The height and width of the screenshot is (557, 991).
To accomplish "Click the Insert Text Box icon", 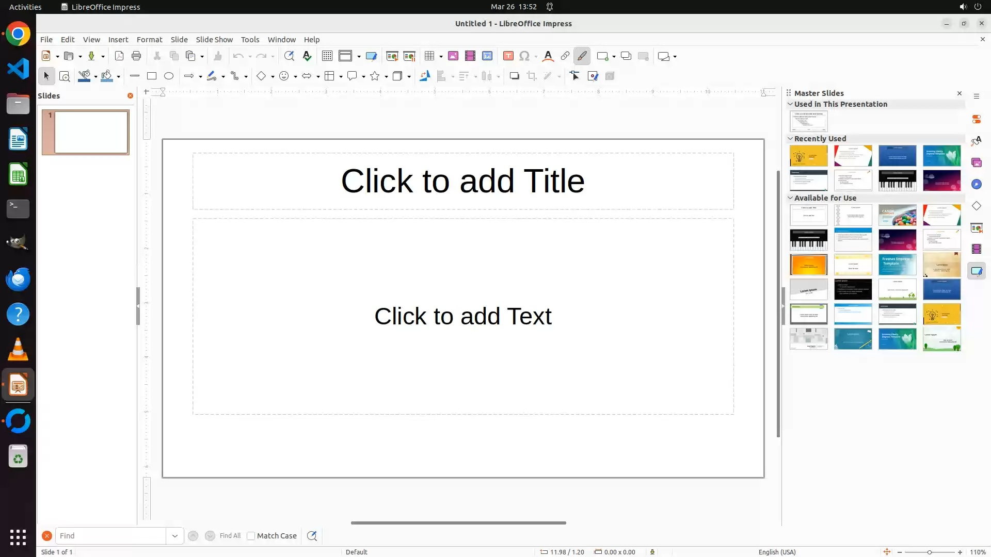I will point(508,56).
